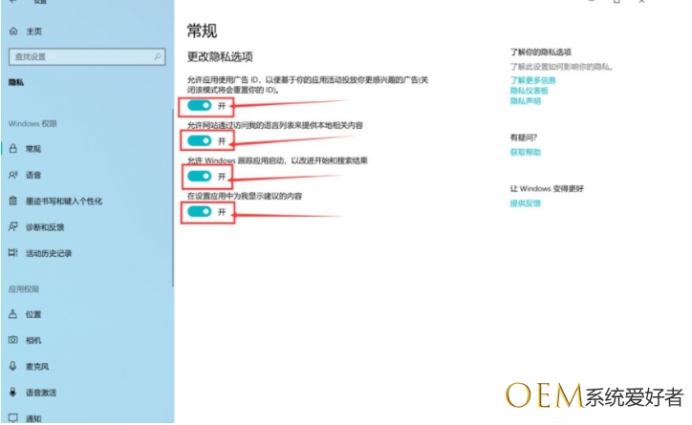Disable the advertising ID toggle
The height and width of the screenshot is (425, 692).
coord(200,104)
